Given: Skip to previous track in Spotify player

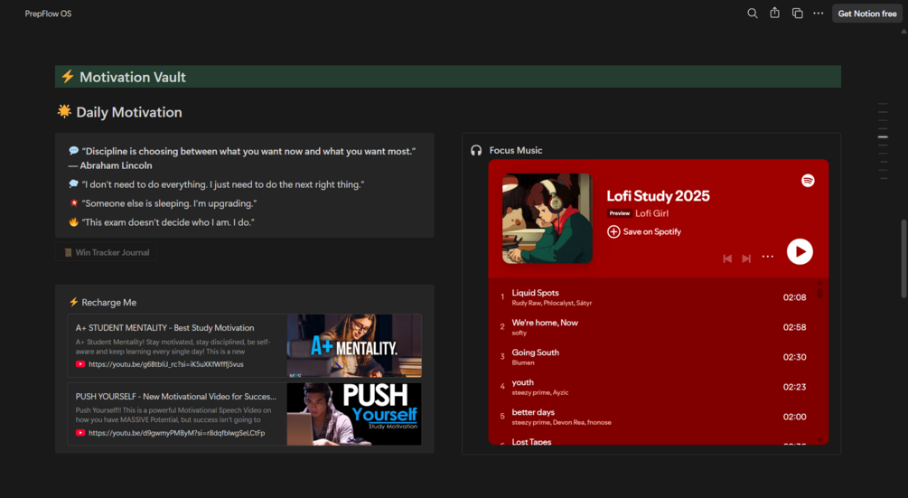Looking at the screenshot, I should (727, 258).
